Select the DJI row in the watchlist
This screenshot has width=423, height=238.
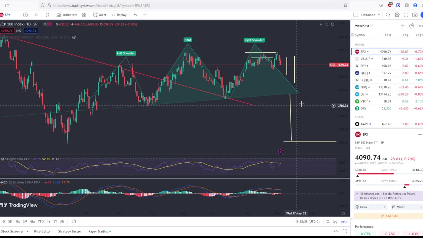coord(387,94)
